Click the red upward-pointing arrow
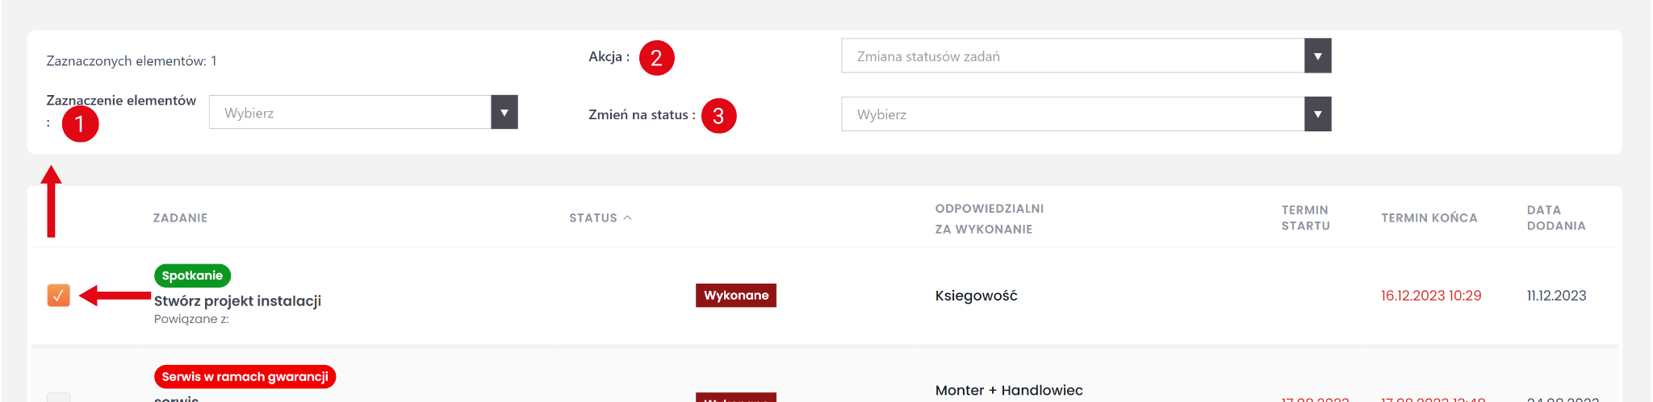 pyautogui.click(x=52, y=201)
